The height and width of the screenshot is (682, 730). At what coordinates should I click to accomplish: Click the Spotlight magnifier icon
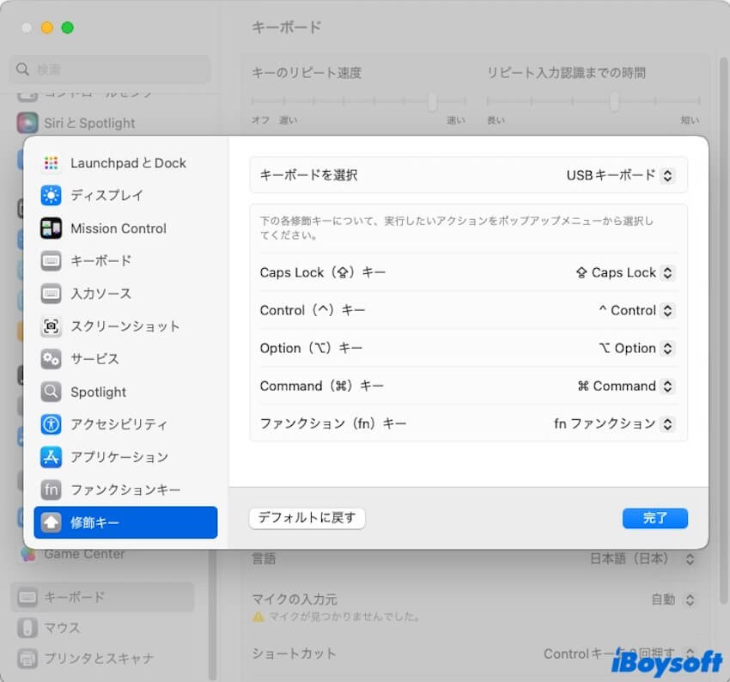(51, 392)
